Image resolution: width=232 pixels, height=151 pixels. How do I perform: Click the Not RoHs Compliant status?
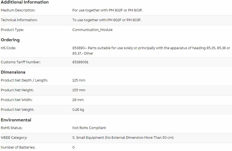(89, 128)
